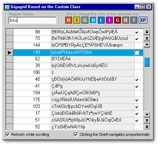Click the single down arrow scroll button
Screen dimensions: 158x145
point(147,114)
